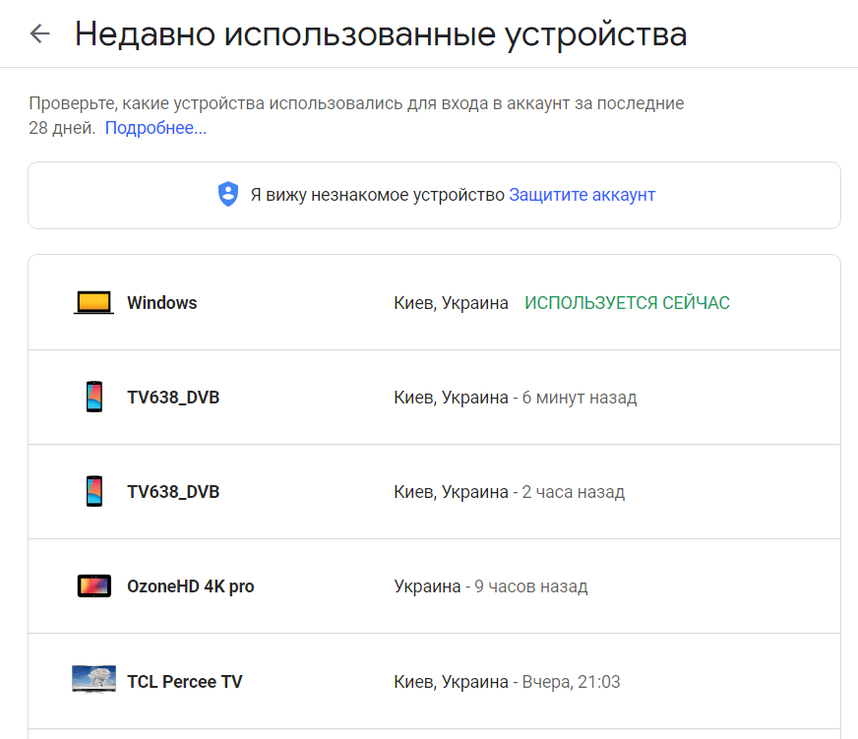Open the OzoneHD 4K pro device name

191,586
